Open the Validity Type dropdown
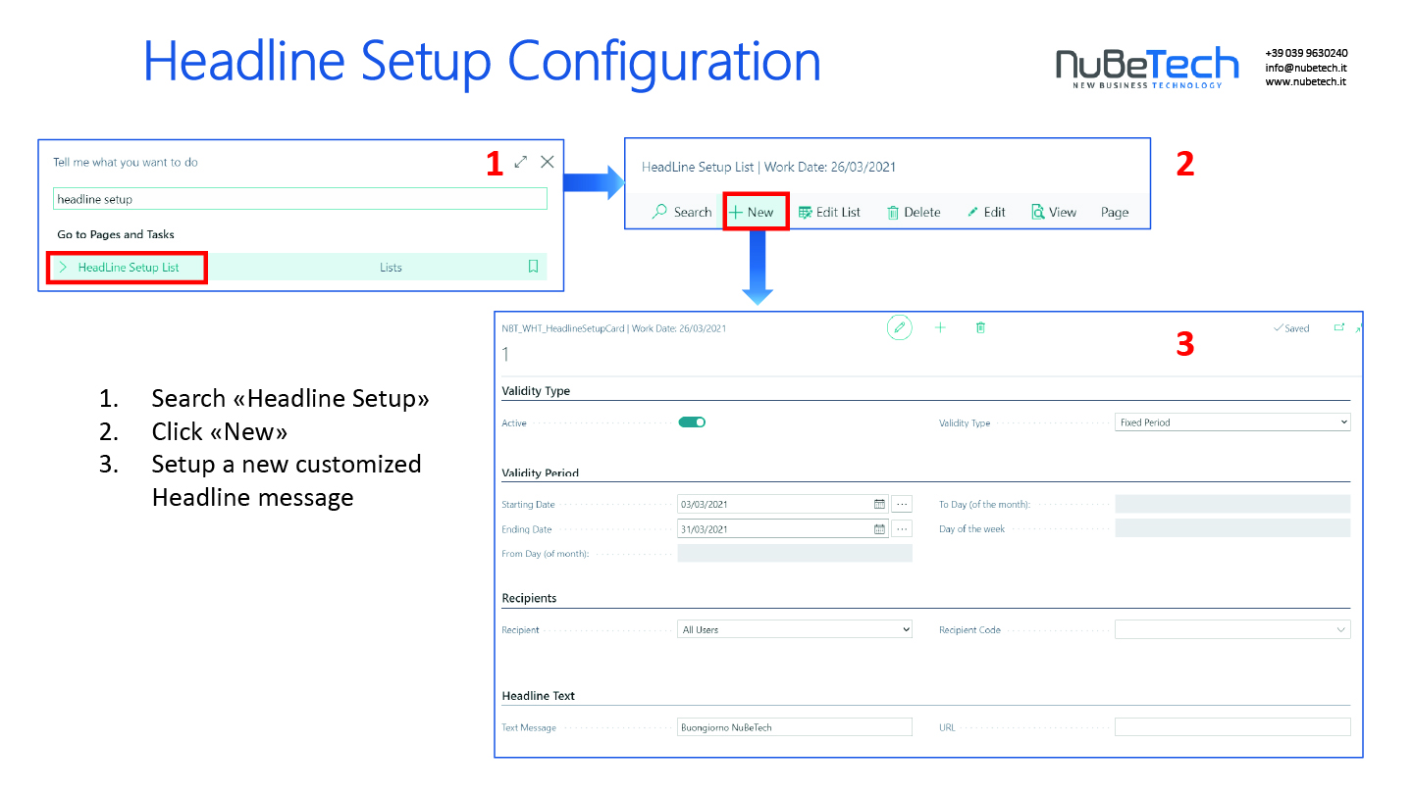 pos(1232,422)
